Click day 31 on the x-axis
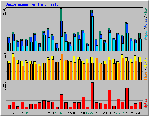The height and width of the screenshot is (116, 149). pyautogui.click(x=140, y=113)
